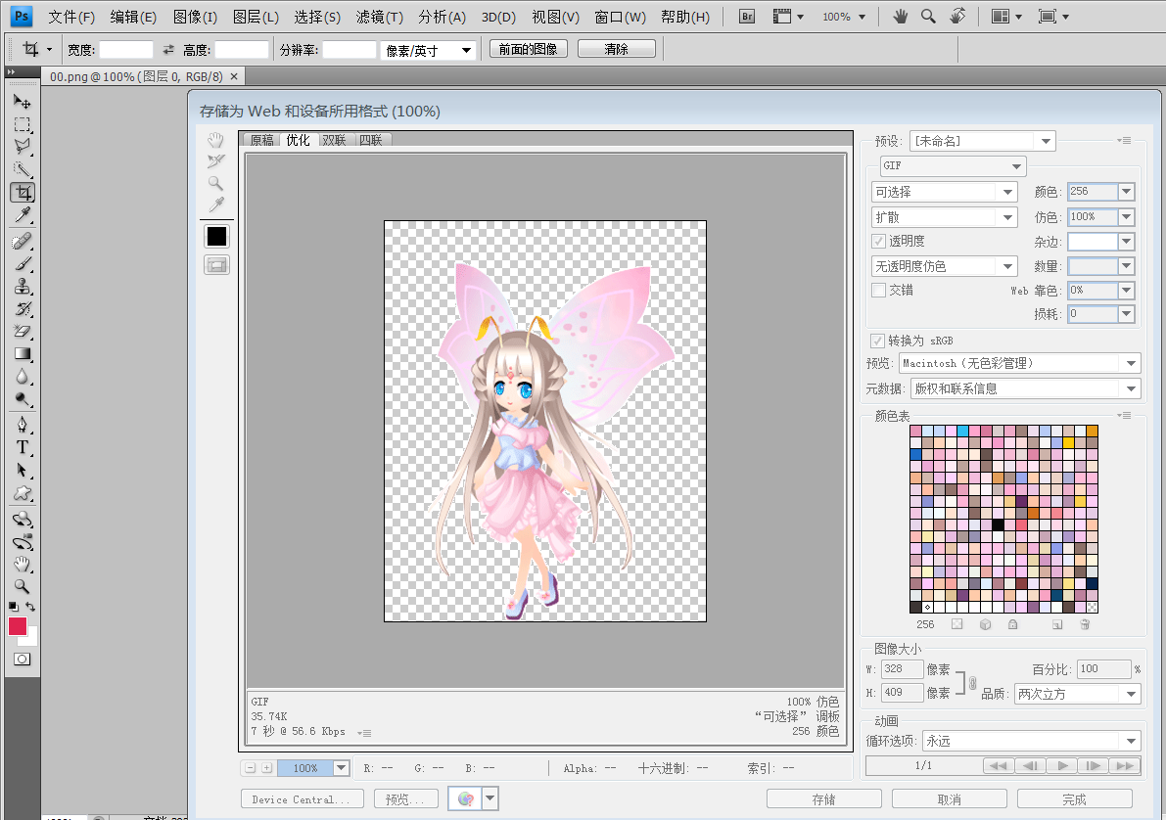
Task: Open the 品质 两次立方 dropdown
Action: pos(1078,695)
